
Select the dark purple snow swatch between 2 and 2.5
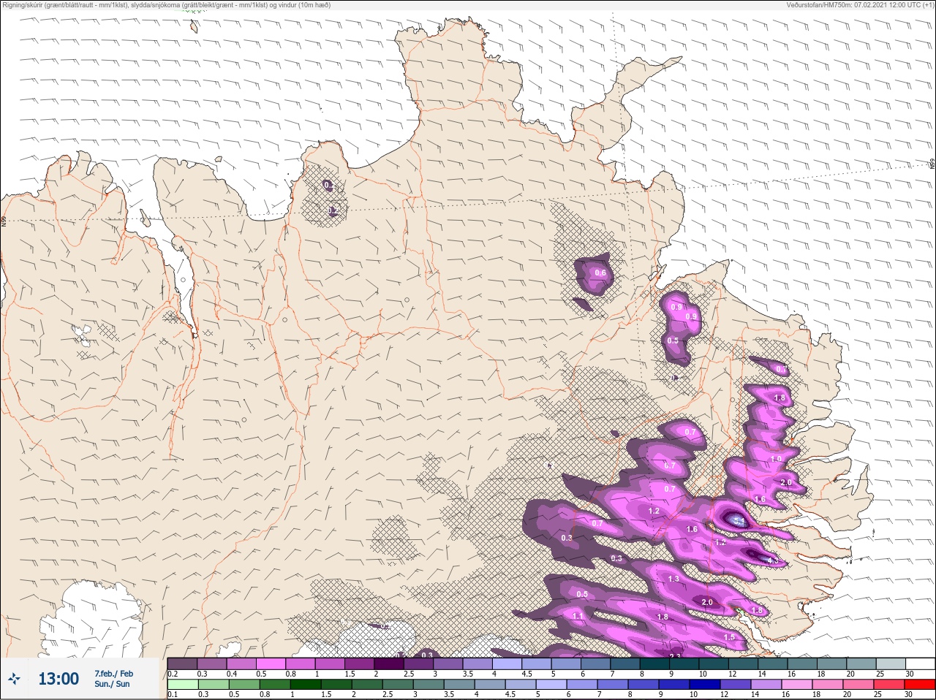pos(389,663)
